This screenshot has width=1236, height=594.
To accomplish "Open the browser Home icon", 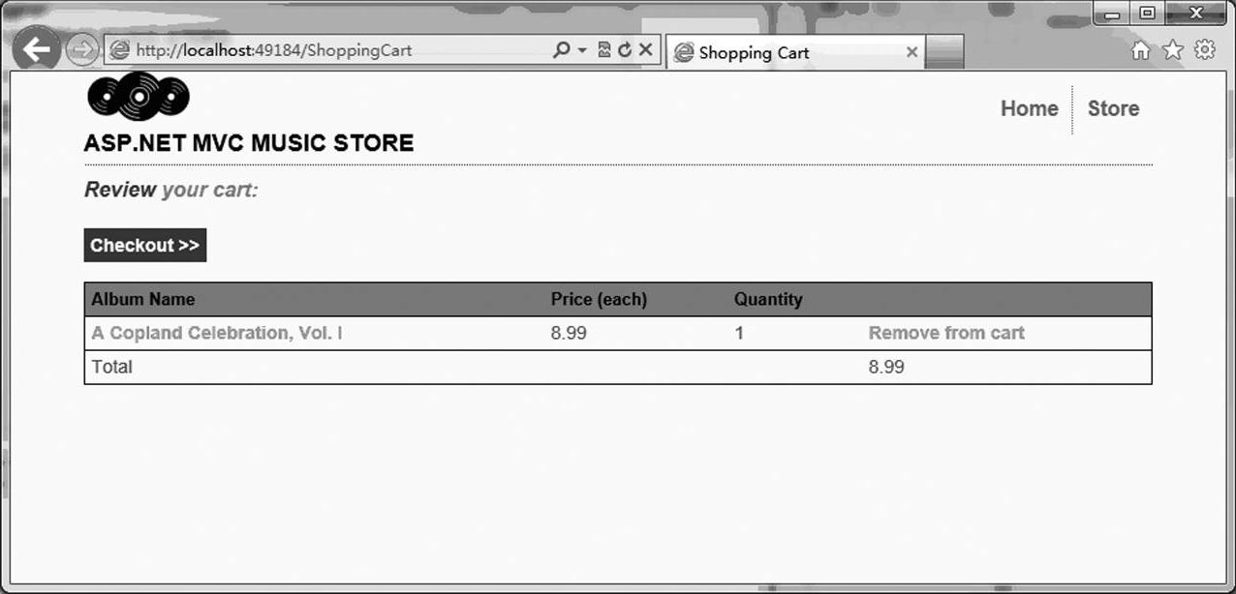I will [x=1141, y=50].
